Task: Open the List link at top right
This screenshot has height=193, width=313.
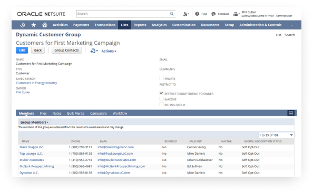Action: pos(278,35)
